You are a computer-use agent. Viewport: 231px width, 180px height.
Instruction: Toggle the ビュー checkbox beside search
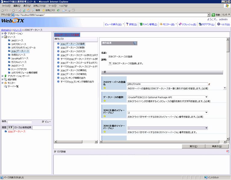[x=43, y=122]
